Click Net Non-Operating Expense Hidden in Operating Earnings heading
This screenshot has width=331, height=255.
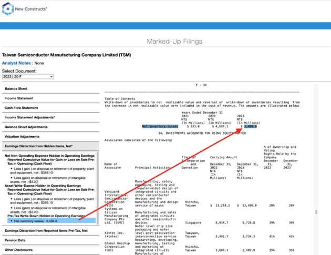(x=49, y=156)
